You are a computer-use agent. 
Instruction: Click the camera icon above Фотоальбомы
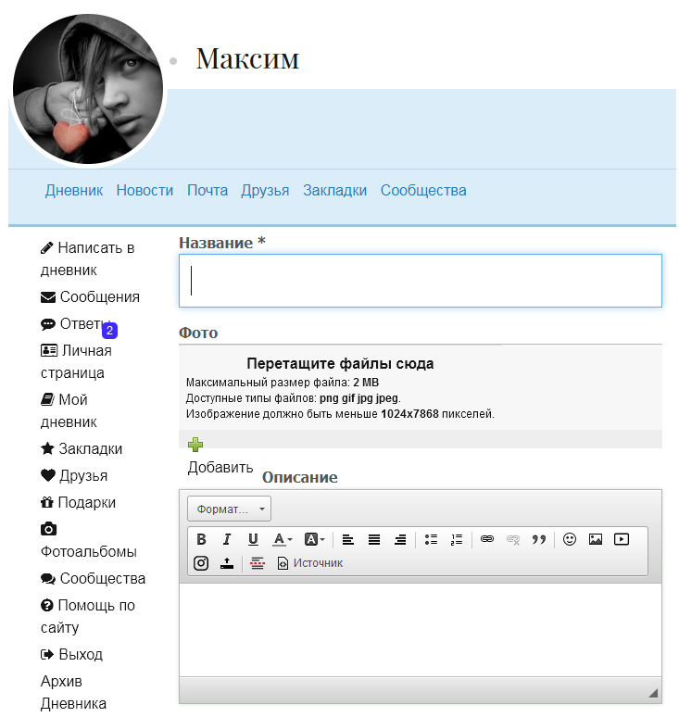click(48, 529)
